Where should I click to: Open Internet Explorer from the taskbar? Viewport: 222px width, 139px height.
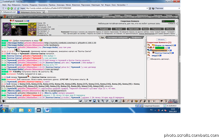(x=13, y=110)
